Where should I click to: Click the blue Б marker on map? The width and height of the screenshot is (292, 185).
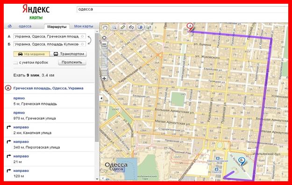(242, 161)
